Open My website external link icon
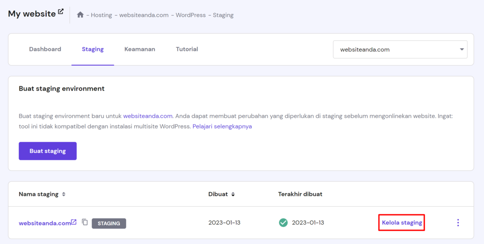 pos(61,12)
